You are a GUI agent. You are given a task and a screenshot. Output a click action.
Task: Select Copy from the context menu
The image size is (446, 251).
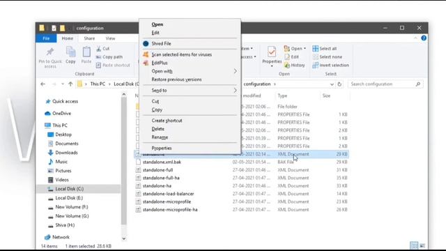tap(157, 109)
